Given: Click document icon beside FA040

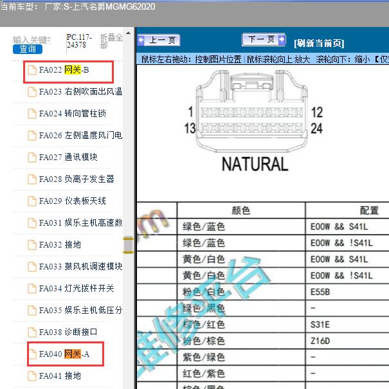Looking at the screenshot, I should [x=32, y=354].
